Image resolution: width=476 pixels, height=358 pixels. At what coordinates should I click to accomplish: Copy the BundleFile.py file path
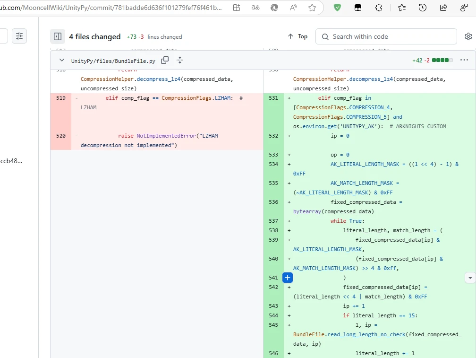[x=165, y=60]
